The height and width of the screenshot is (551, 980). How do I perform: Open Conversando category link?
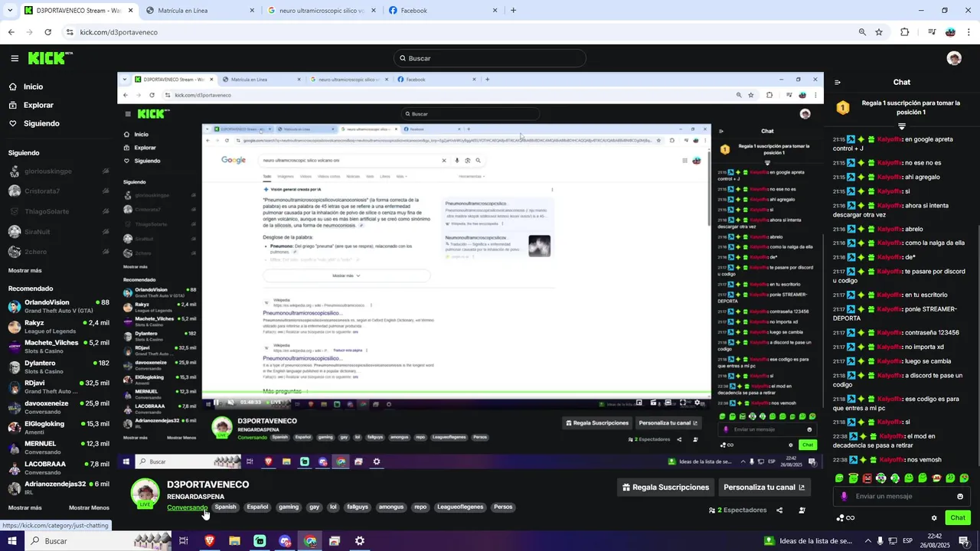[187, 507]
